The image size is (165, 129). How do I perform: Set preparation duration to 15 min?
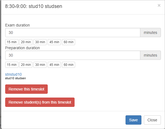point(12,65)
